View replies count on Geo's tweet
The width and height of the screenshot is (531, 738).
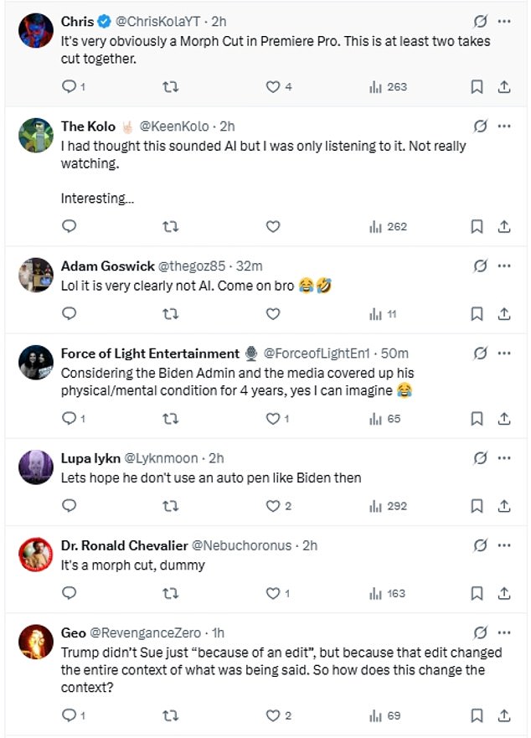coord(69,715)
